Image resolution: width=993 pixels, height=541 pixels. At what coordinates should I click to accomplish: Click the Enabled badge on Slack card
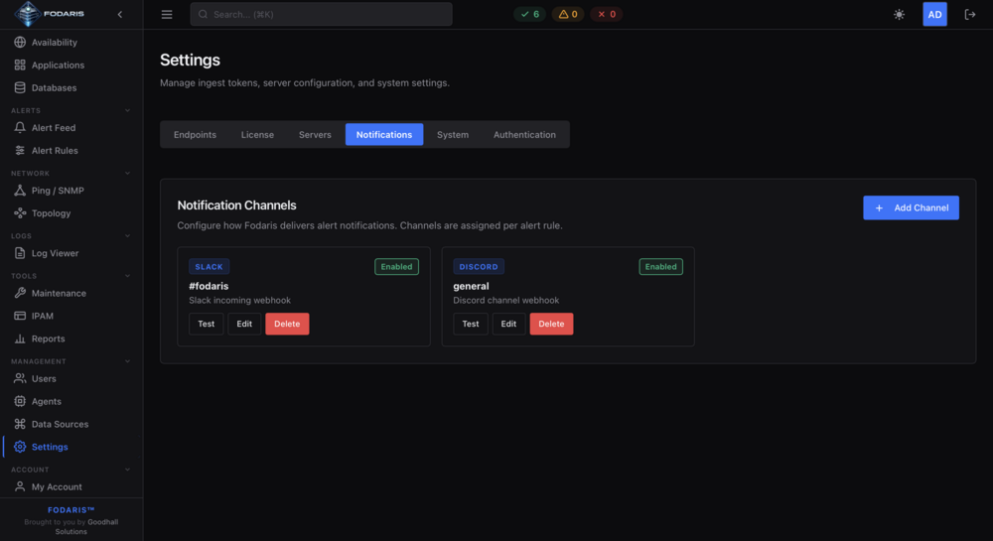click(396, 267)
